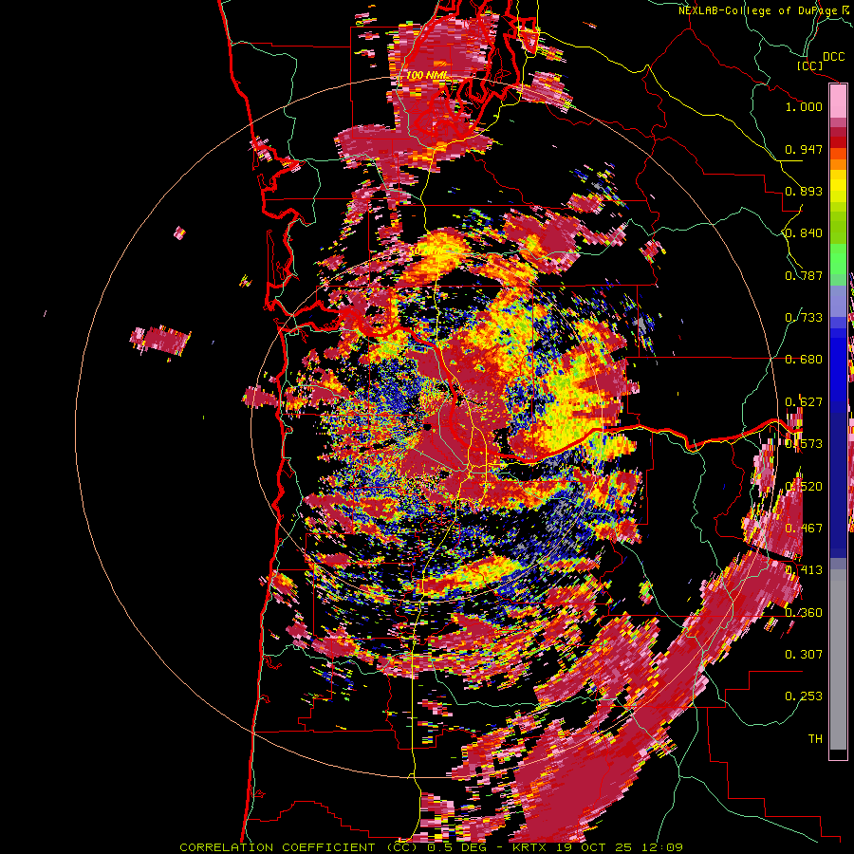Click the 0.947 scale value
854x854 pixels.
click(x=804, y=149)
